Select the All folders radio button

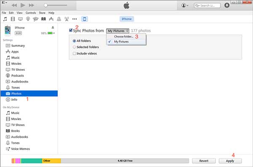74,41
